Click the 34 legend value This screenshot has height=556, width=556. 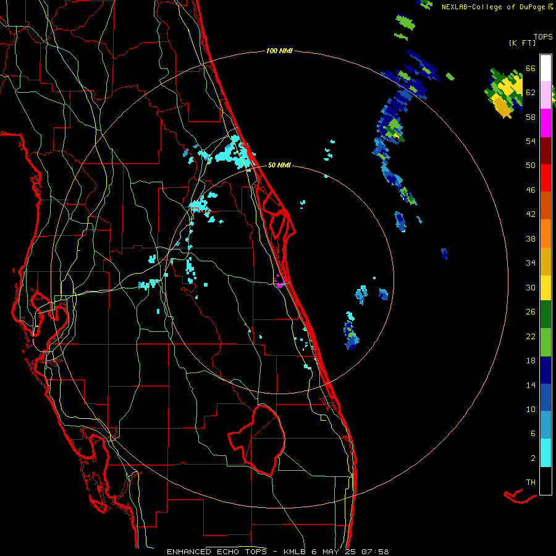click(x=531, y=263)
